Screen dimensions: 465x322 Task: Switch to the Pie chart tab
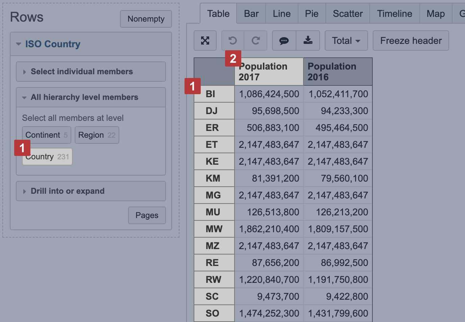[x=312, y=14]
